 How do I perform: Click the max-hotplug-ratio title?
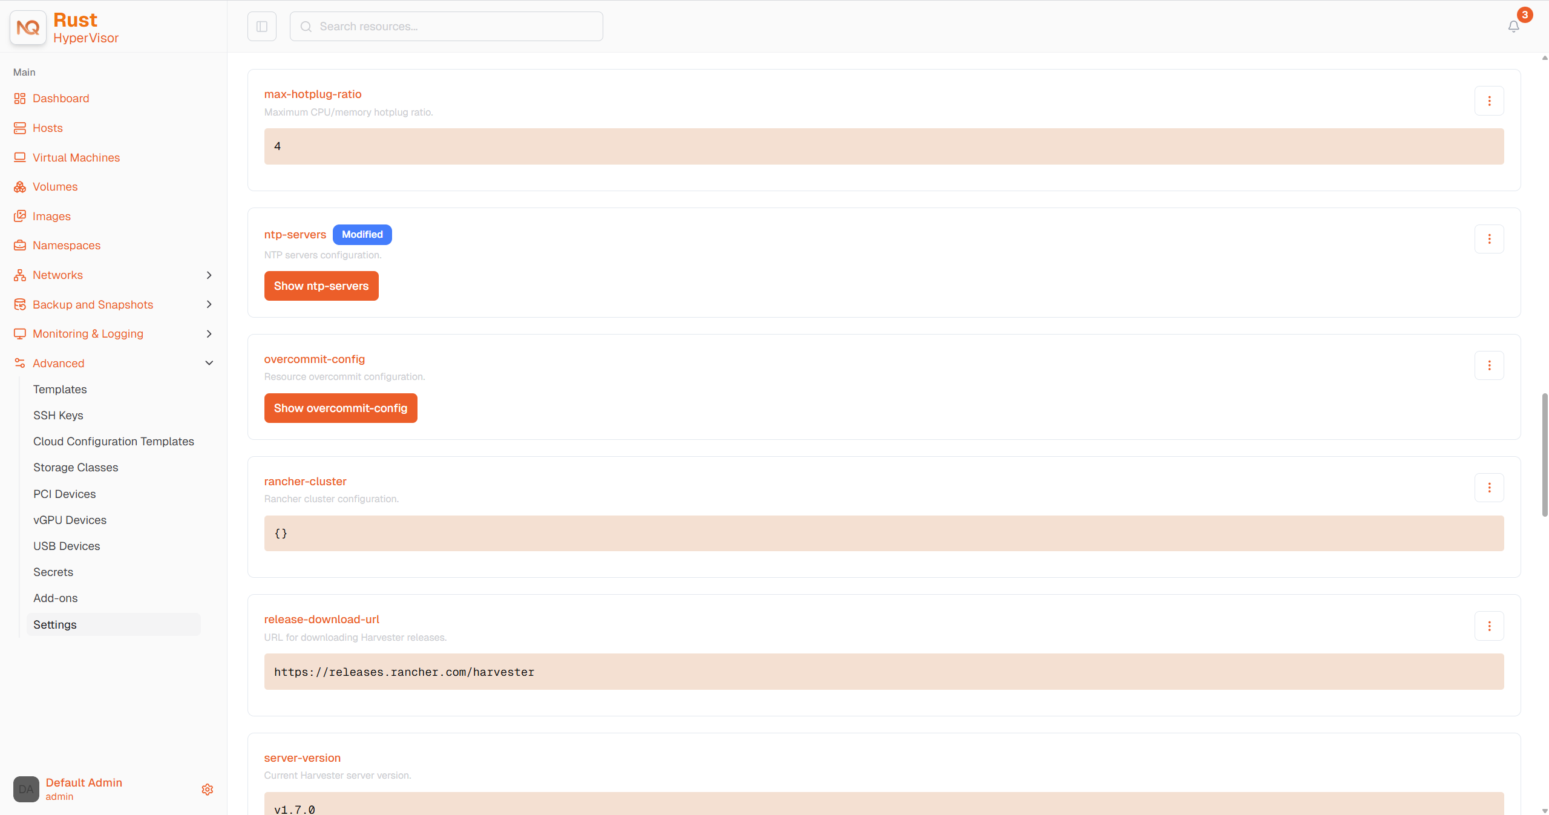313,94
